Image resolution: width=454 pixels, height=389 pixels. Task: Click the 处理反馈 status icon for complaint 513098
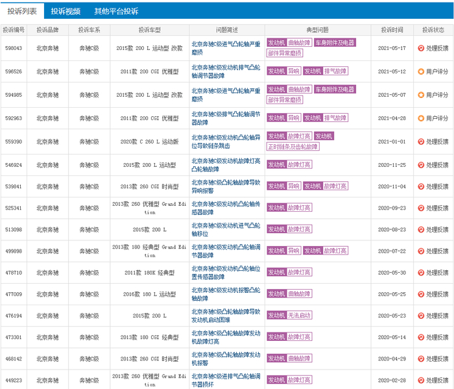[x=421, y=230]
